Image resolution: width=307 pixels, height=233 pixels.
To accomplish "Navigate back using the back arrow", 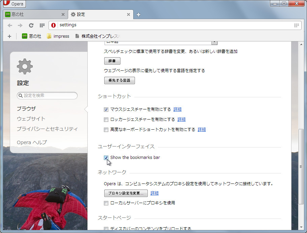I will 10,25.
